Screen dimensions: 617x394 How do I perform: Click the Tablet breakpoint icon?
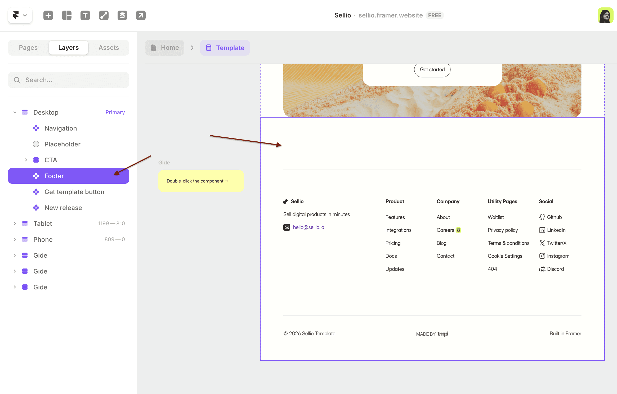[x=25, y=223]
